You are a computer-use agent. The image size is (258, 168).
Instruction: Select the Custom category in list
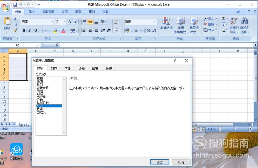[x=41, y=112]
